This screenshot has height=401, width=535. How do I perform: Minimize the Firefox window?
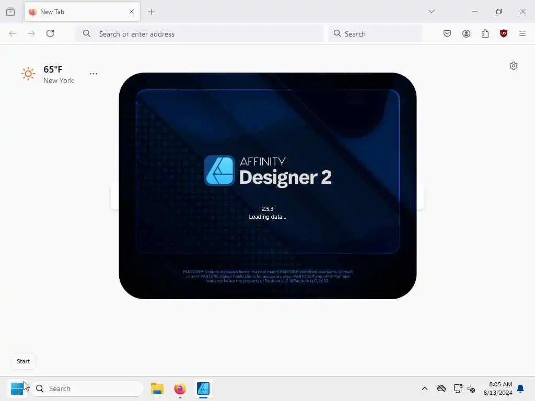click(x=474, y=11)
